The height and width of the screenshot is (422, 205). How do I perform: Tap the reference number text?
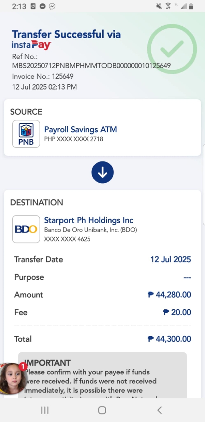coord(91,65)
